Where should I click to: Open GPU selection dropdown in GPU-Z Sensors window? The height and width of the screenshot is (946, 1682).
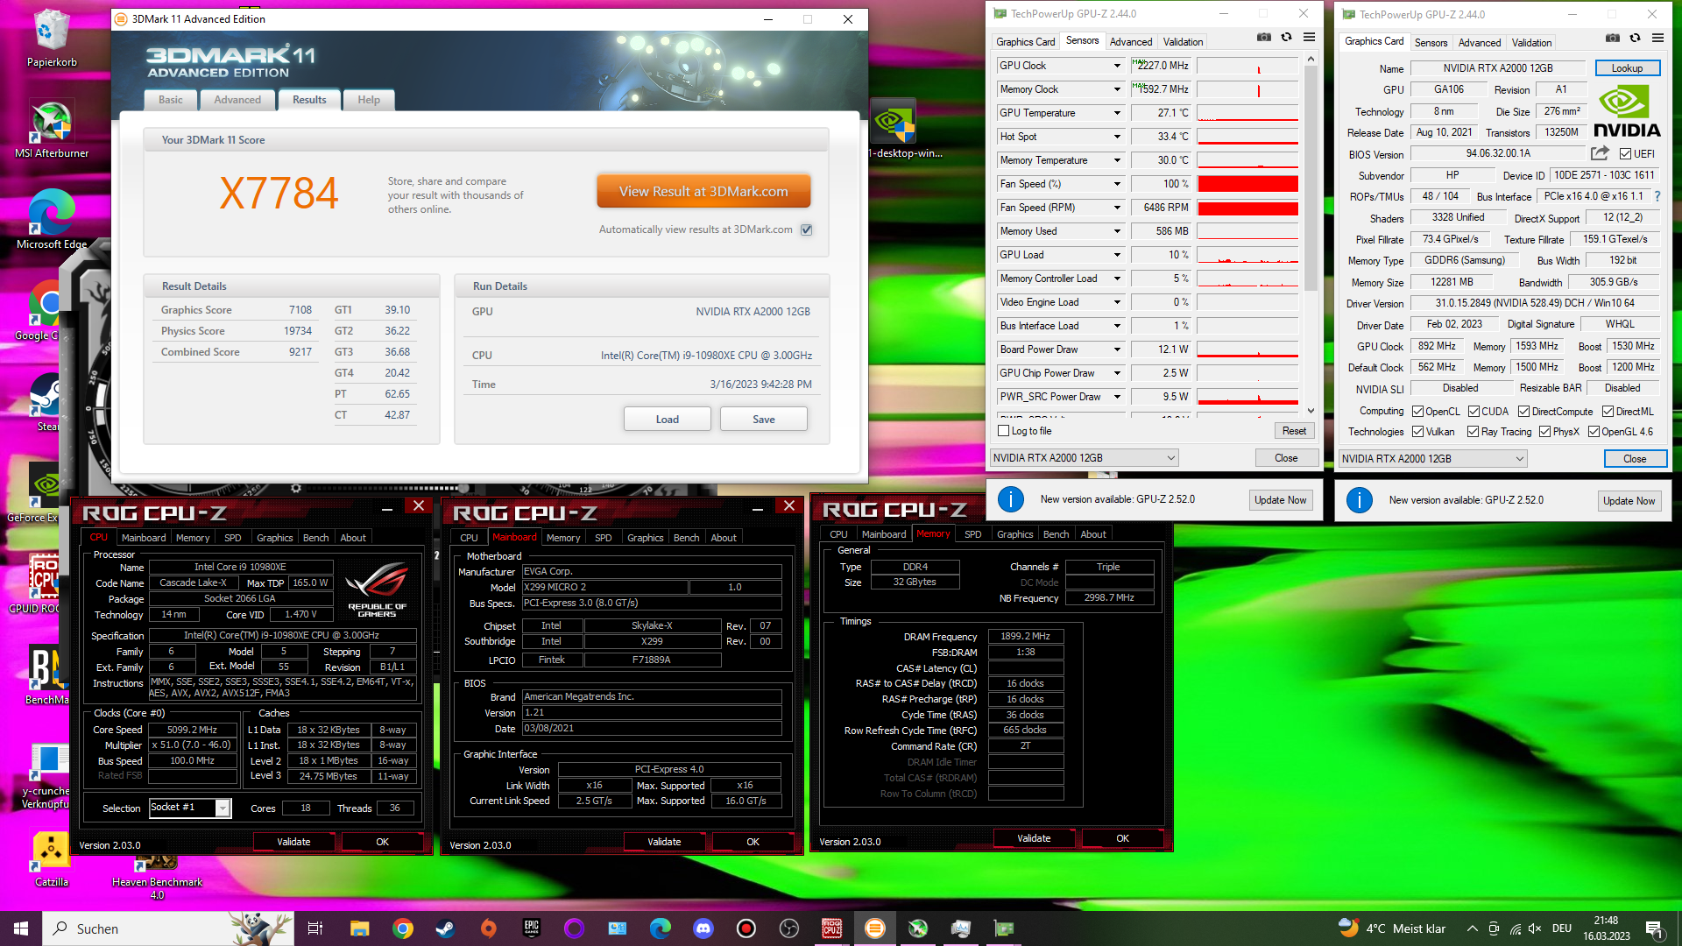coord(1084,458)
